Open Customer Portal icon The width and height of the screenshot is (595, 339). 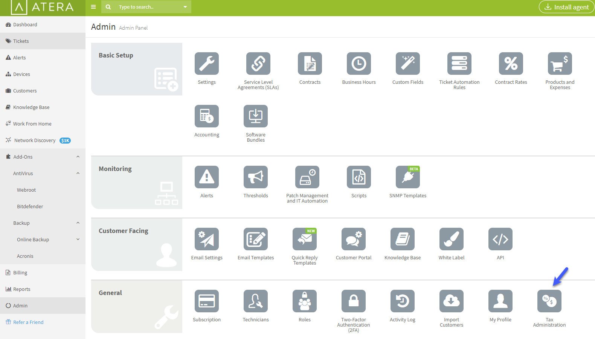[x=354, y=239]
